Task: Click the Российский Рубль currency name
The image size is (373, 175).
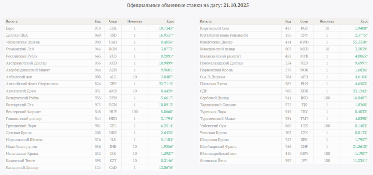Action: [21, 56]
